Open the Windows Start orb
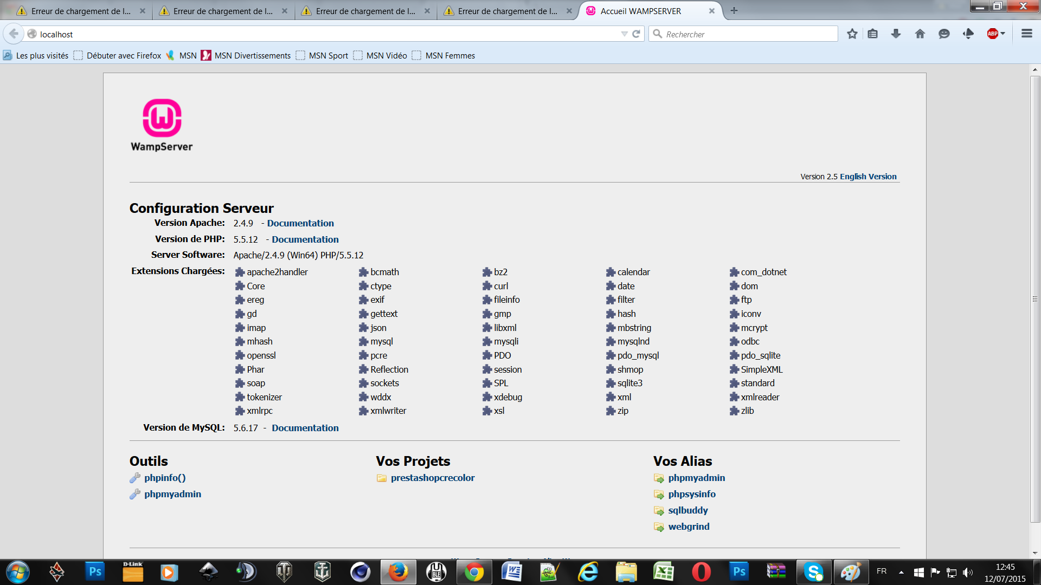The image size is (1041, 585). 17,572
